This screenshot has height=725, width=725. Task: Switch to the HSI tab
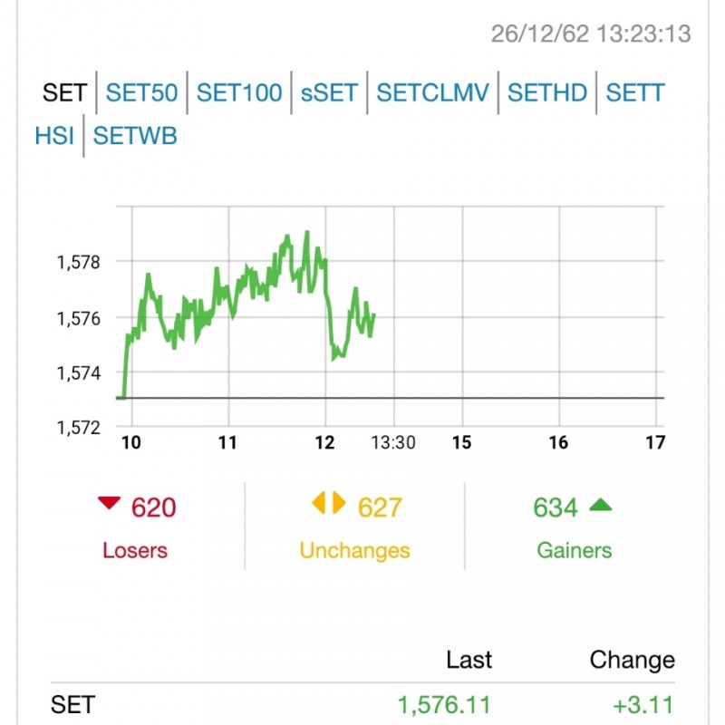pyautogui.click(x=54, y=136)
